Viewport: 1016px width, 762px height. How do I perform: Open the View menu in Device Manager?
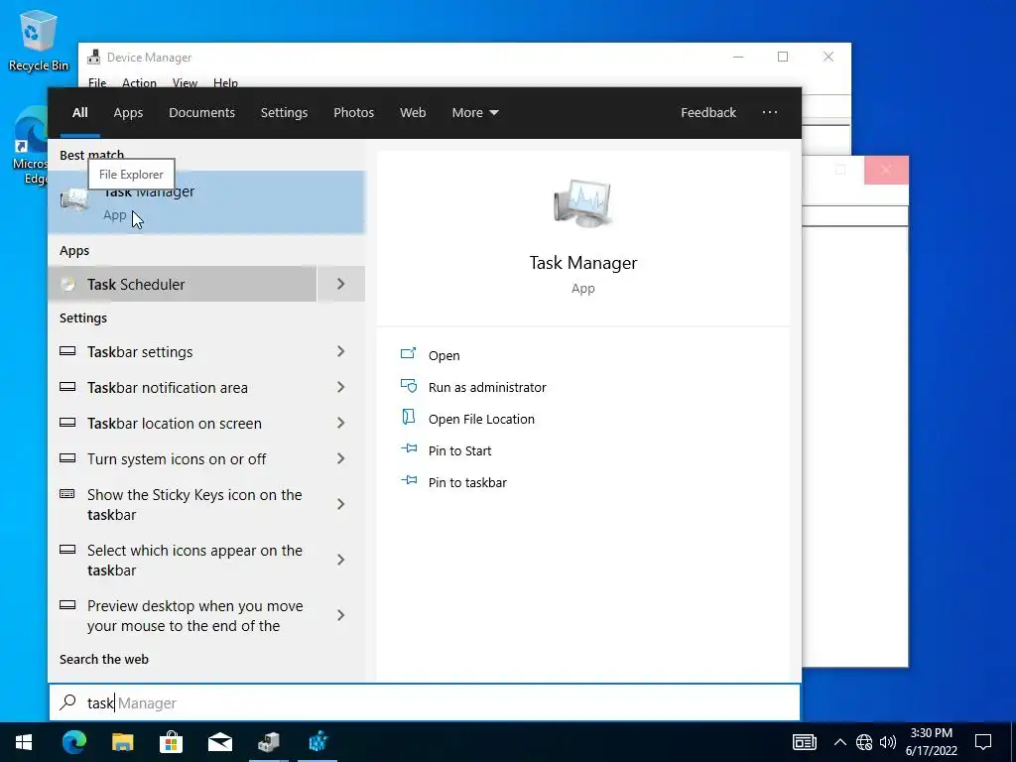(x=185, y=83)
